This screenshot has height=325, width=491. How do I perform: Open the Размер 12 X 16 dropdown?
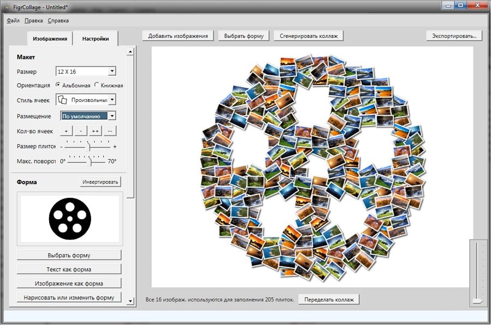(x=111, y=71)
